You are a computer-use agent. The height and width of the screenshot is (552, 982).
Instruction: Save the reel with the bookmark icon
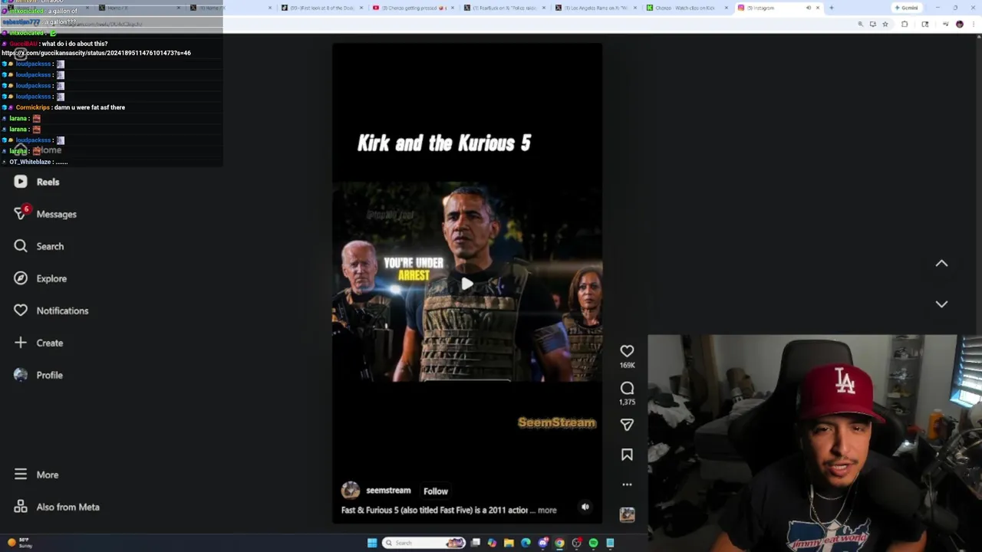click(627, 455)
